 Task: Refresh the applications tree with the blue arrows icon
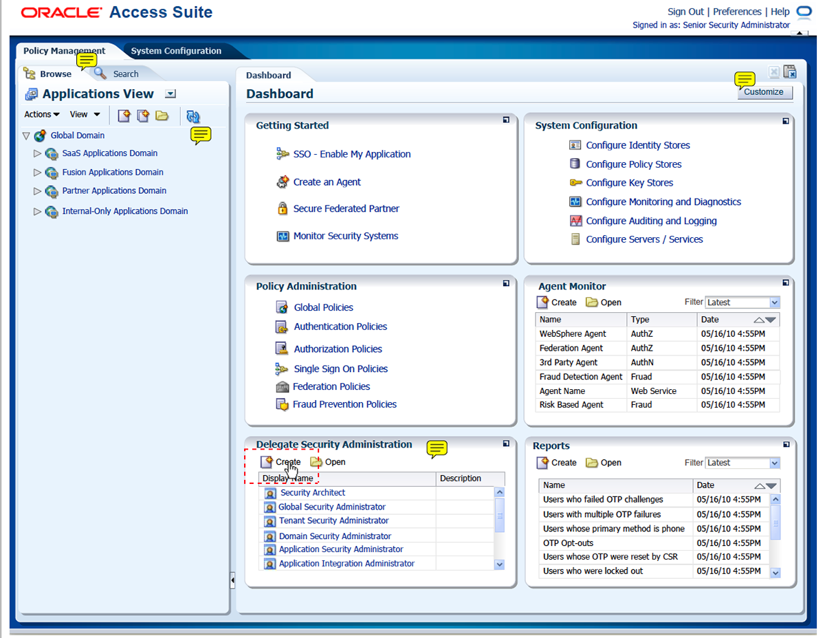pyautogui.click(x=193, y=116)
